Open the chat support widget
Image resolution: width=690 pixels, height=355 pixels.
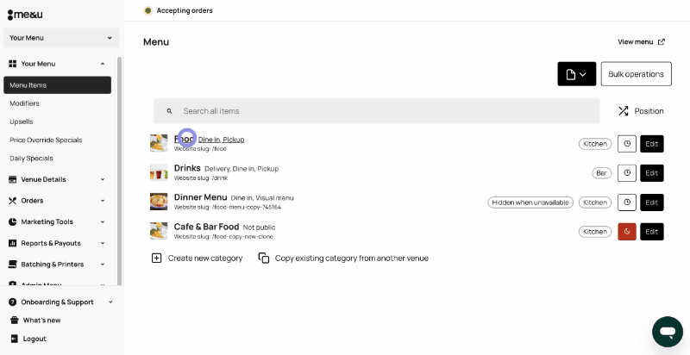click(668, 332)
